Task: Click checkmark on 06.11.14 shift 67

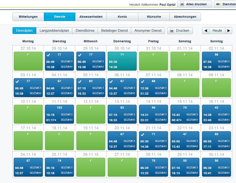Action: click(111, 82)
